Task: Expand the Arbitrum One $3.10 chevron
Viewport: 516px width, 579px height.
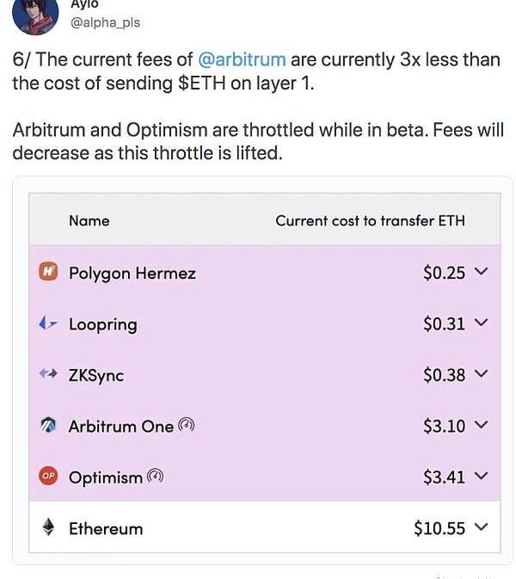Action: pyautogui.click(x=481, y=425)
